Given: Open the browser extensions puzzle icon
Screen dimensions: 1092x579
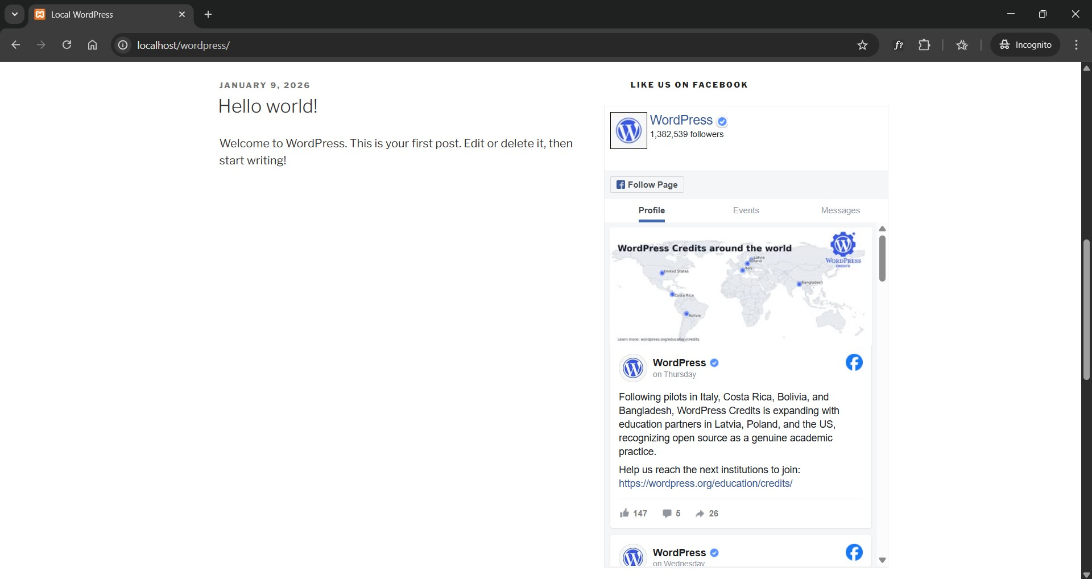Looking at the screenshot, I should [x=925, y=45].
